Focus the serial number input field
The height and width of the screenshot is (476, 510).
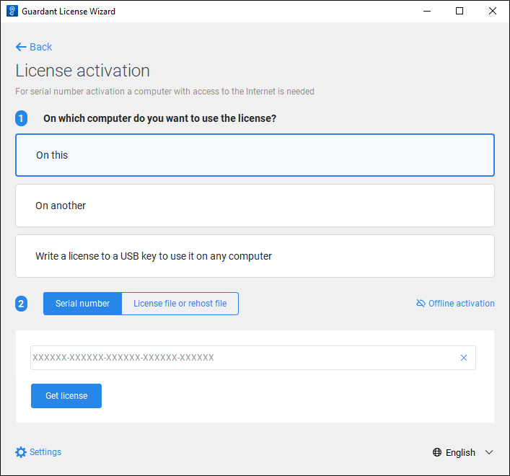click(242, 358)
